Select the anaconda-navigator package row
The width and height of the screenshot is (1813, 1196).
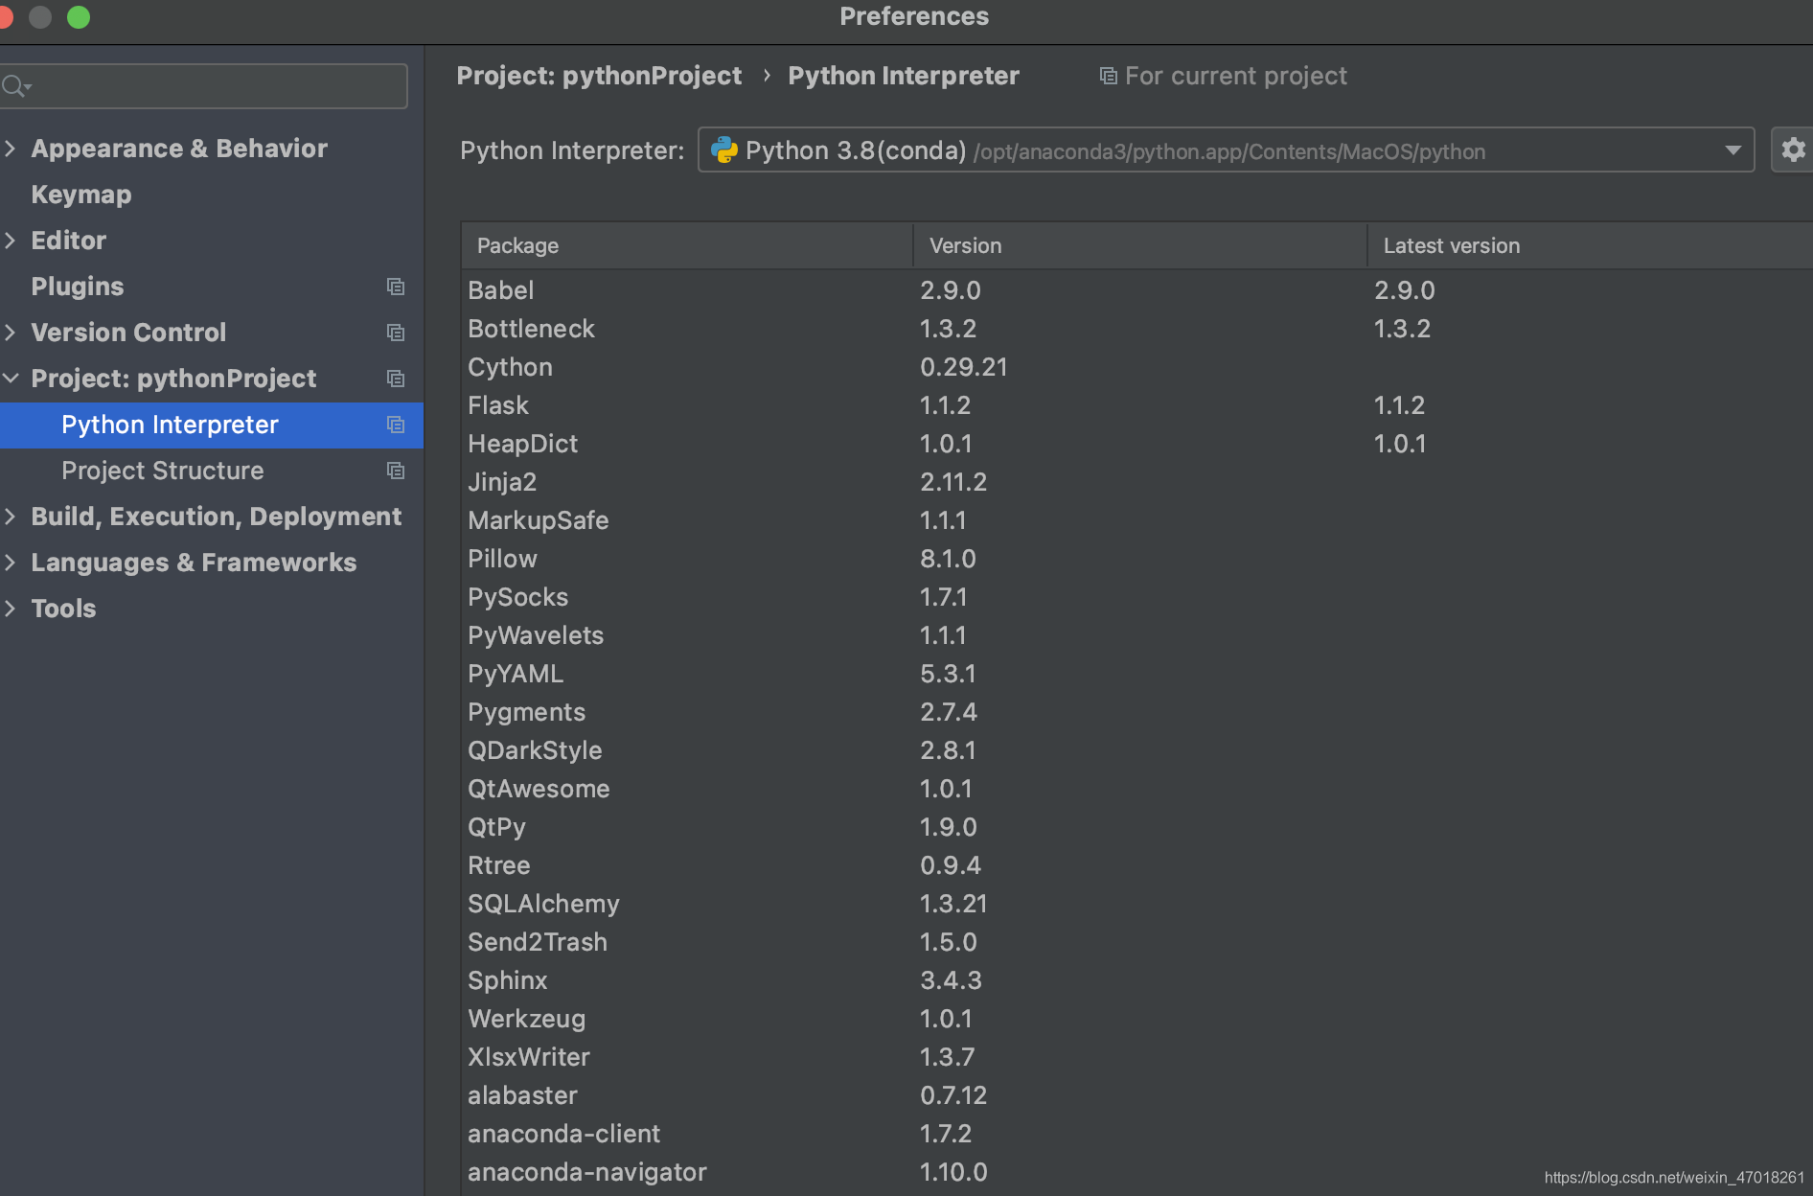[x=1136, y=1172]
